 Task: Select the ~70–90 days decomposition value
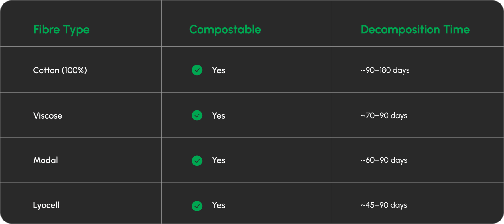[384, 116]
